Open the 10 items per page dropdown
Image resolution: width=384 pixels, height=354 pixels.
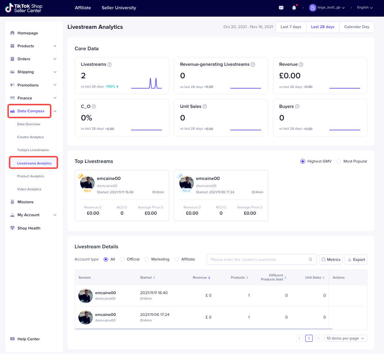[346, 338]
